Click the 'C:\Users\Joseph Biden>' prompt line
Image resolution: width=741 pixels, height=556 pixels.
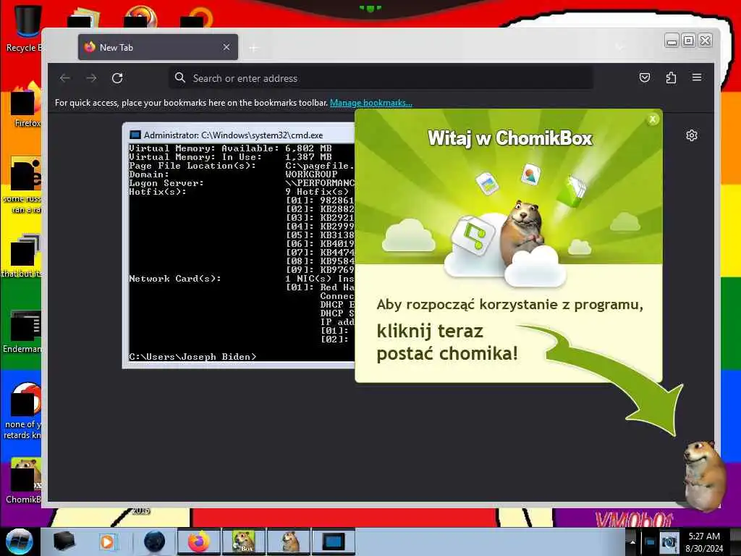tap(192, 356)
